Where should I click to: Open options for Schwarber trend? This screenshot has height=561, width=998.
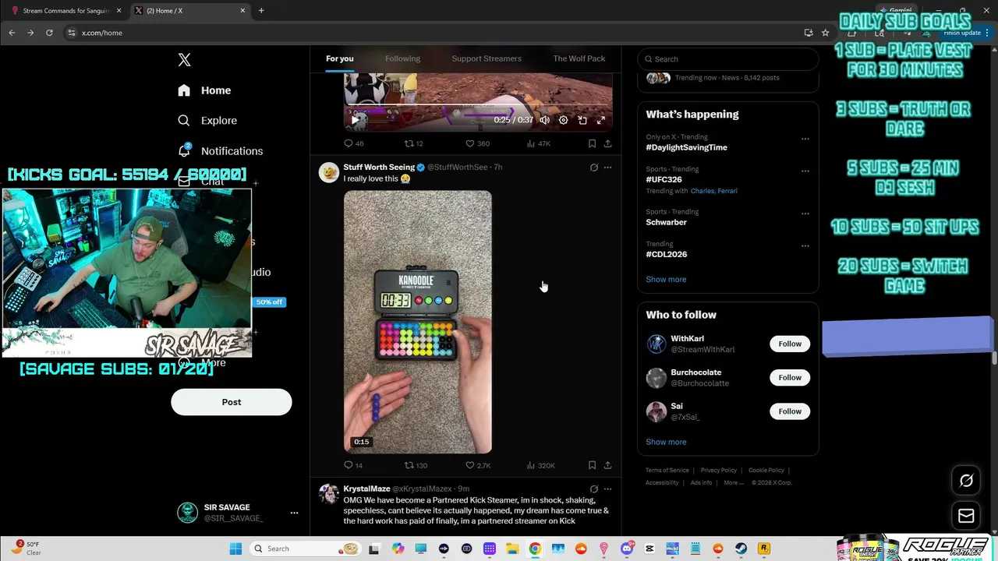click(x=805, y=213)
